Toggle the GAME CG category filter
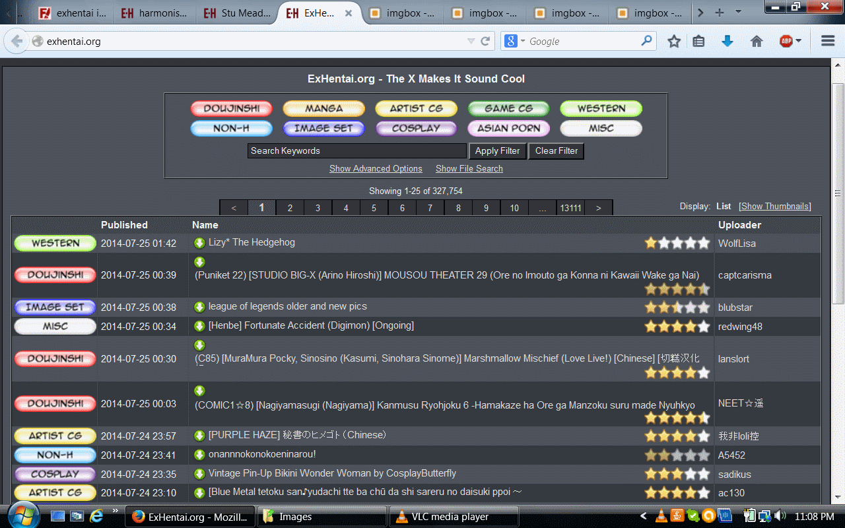This screenshot has width=845, height=528. tap(508, 109)
